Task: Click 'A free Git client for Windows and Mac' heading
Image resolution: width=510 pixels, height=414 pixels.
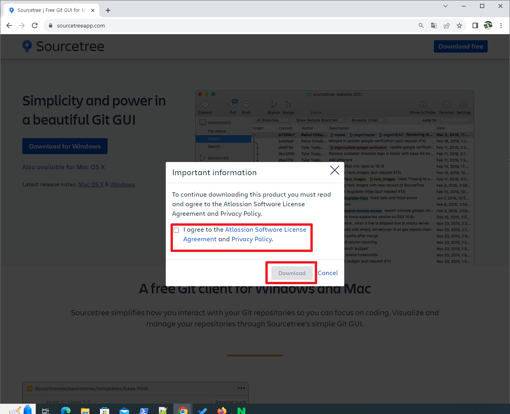Action: pos(255,289)
